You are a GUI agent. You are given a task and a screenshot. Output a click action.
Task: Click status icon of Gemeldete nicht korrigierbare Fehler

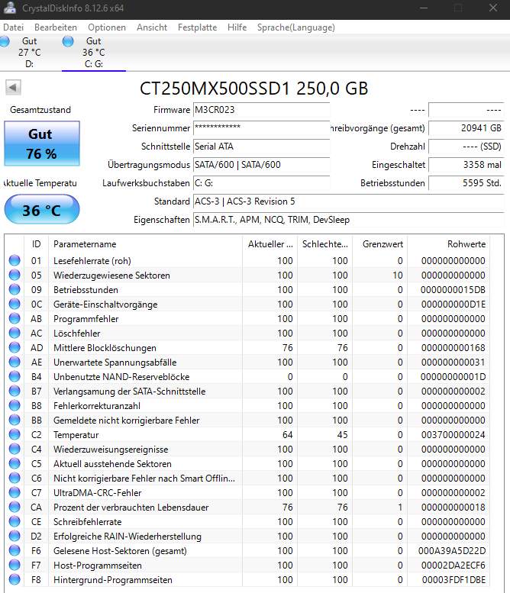pyautogui.click(x=15, y=420)
